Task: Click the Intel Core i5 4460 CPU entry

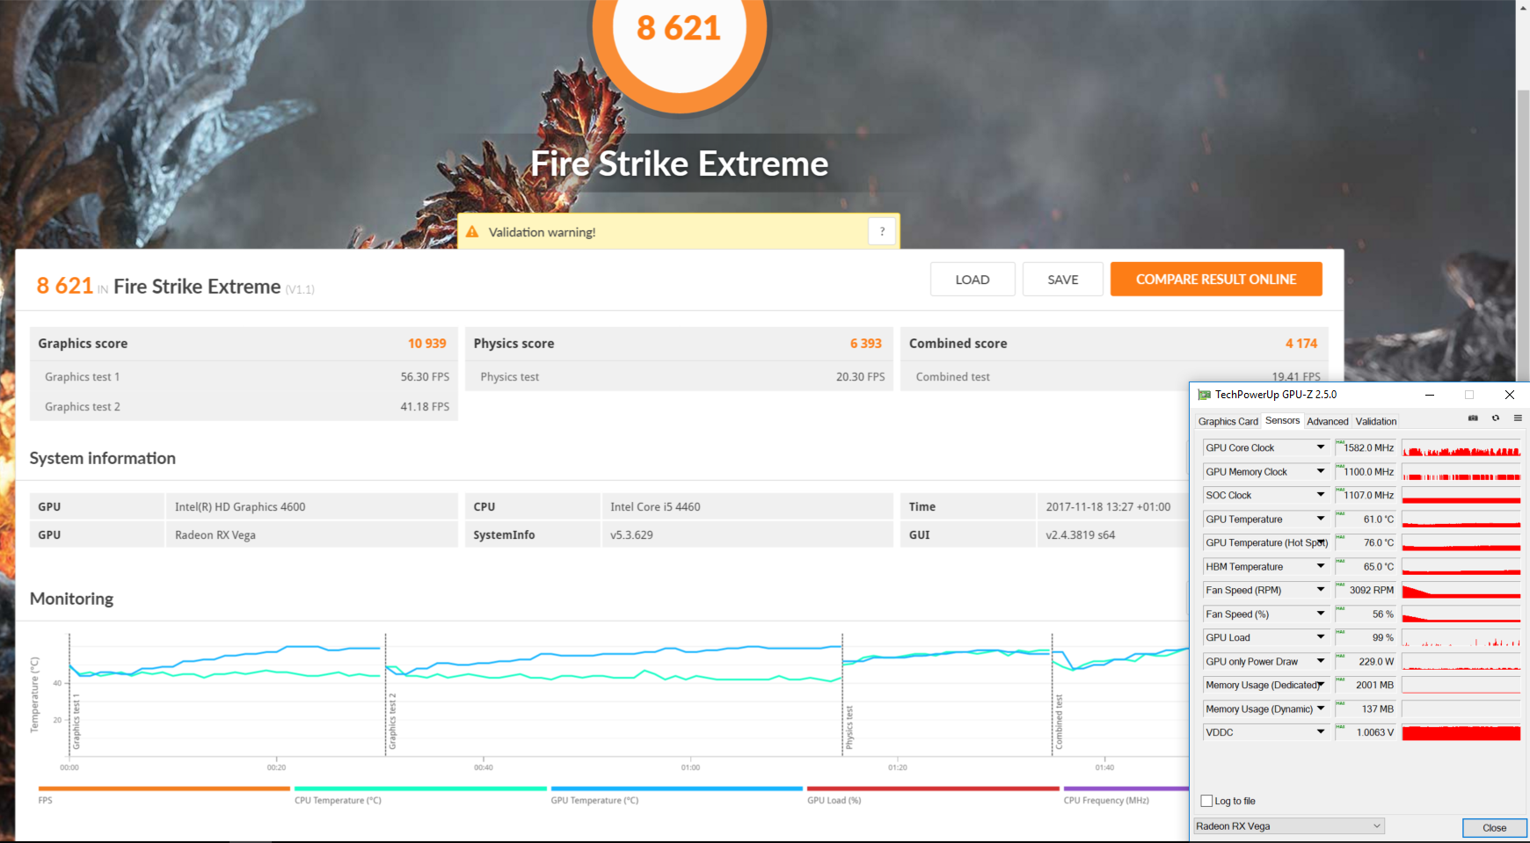Action: click(x=655, y=506)
